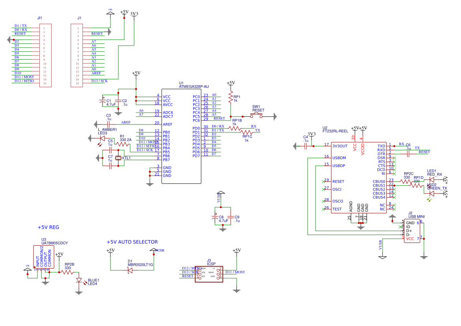The height and width of the screenshot is (326, 461).
Task: Select voltage regulator U3 UA78M05CDCY
Action: [x=45, y=256]
